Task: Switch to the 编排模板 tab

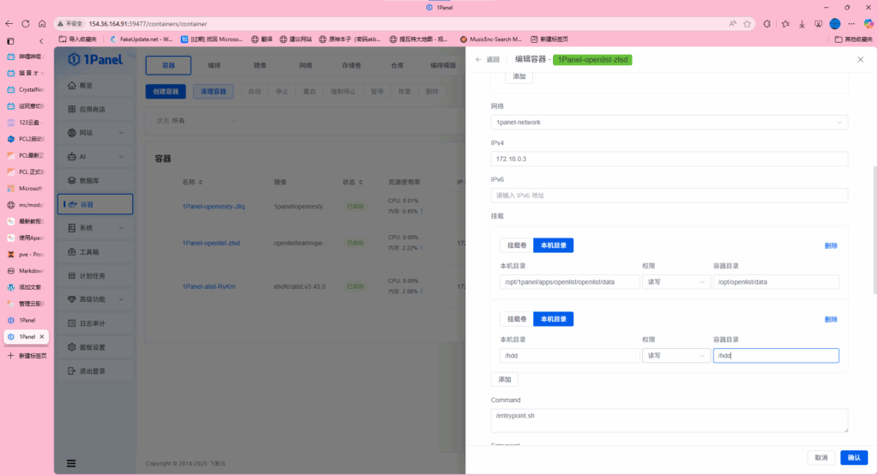Action: coord(443,65)
